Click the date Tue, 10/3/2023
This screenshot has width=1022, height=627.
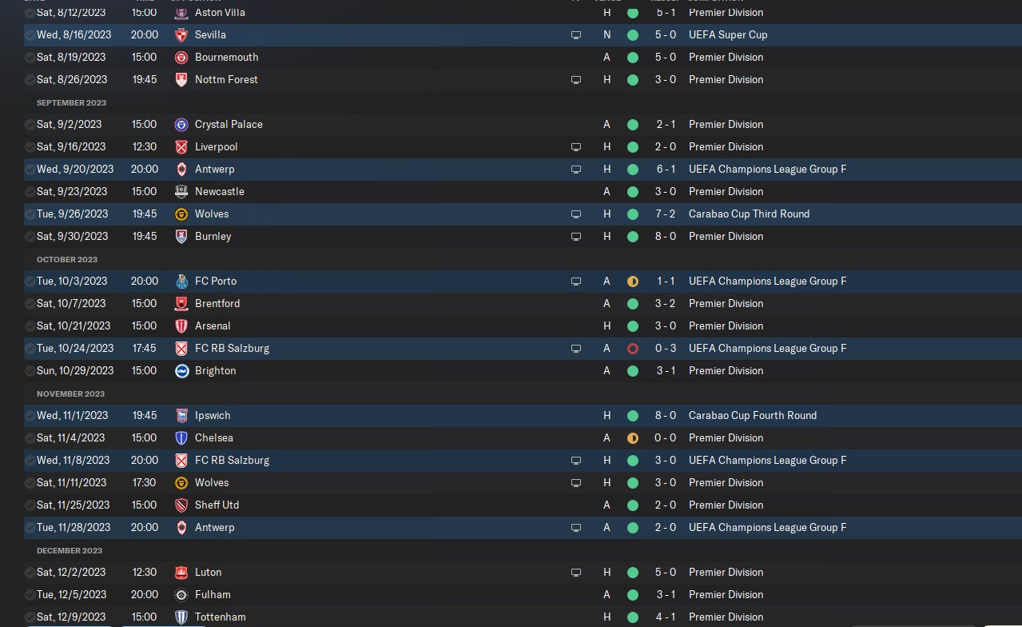tap(72, 282)
